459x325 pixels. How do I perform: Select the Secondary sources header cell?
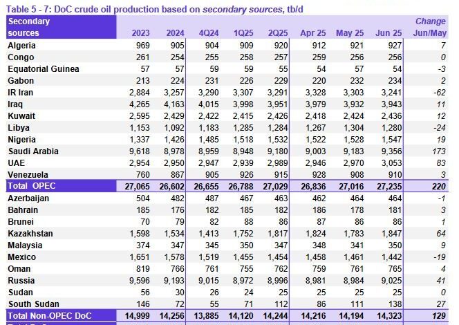point(29,27)
